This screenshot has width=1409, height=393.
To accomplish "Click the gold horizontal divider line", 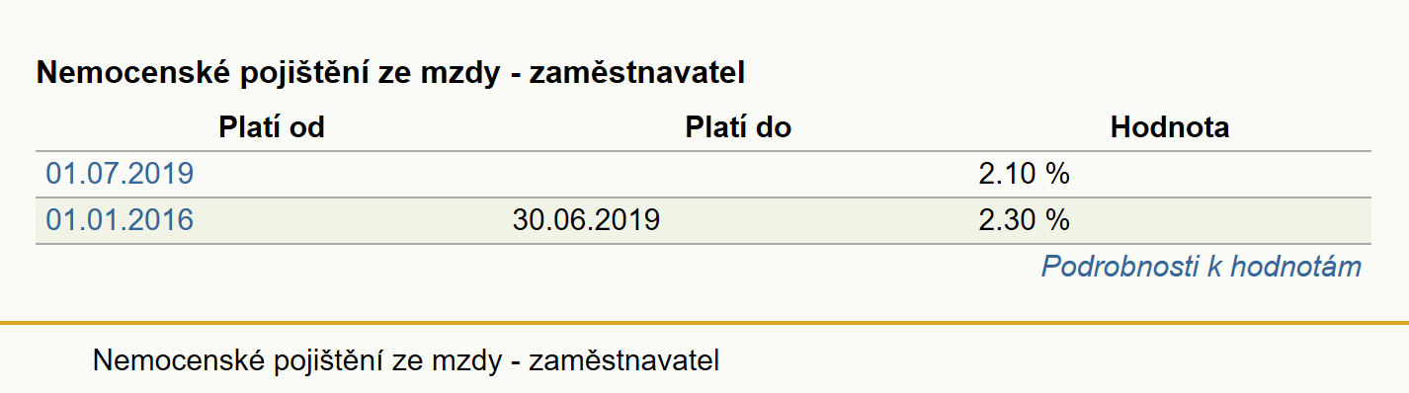I will pyautogui.click(x=704, y=323).
